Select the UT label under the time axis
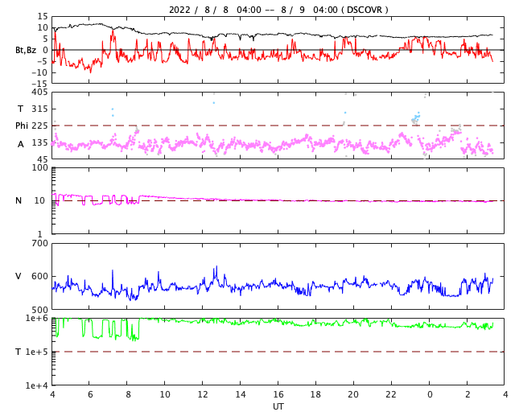 click(x=278, y=406)
